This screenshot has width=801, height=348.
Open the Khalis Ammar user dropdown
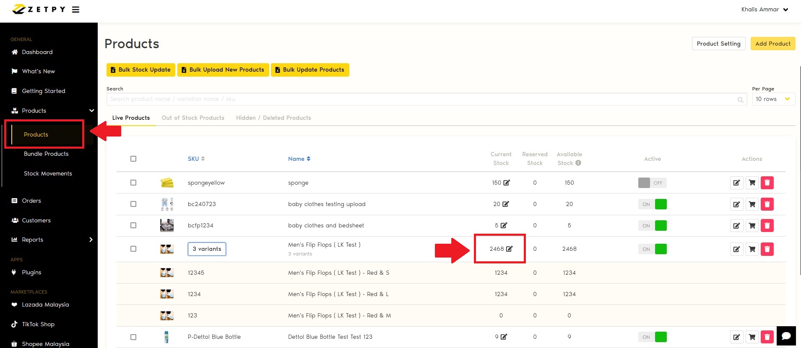click(x=764, y=10)
